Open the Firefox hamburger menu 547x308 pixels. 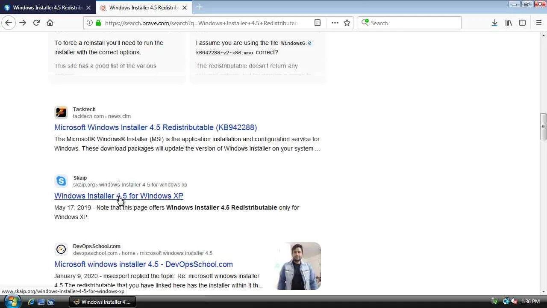(x=538, y=23)
